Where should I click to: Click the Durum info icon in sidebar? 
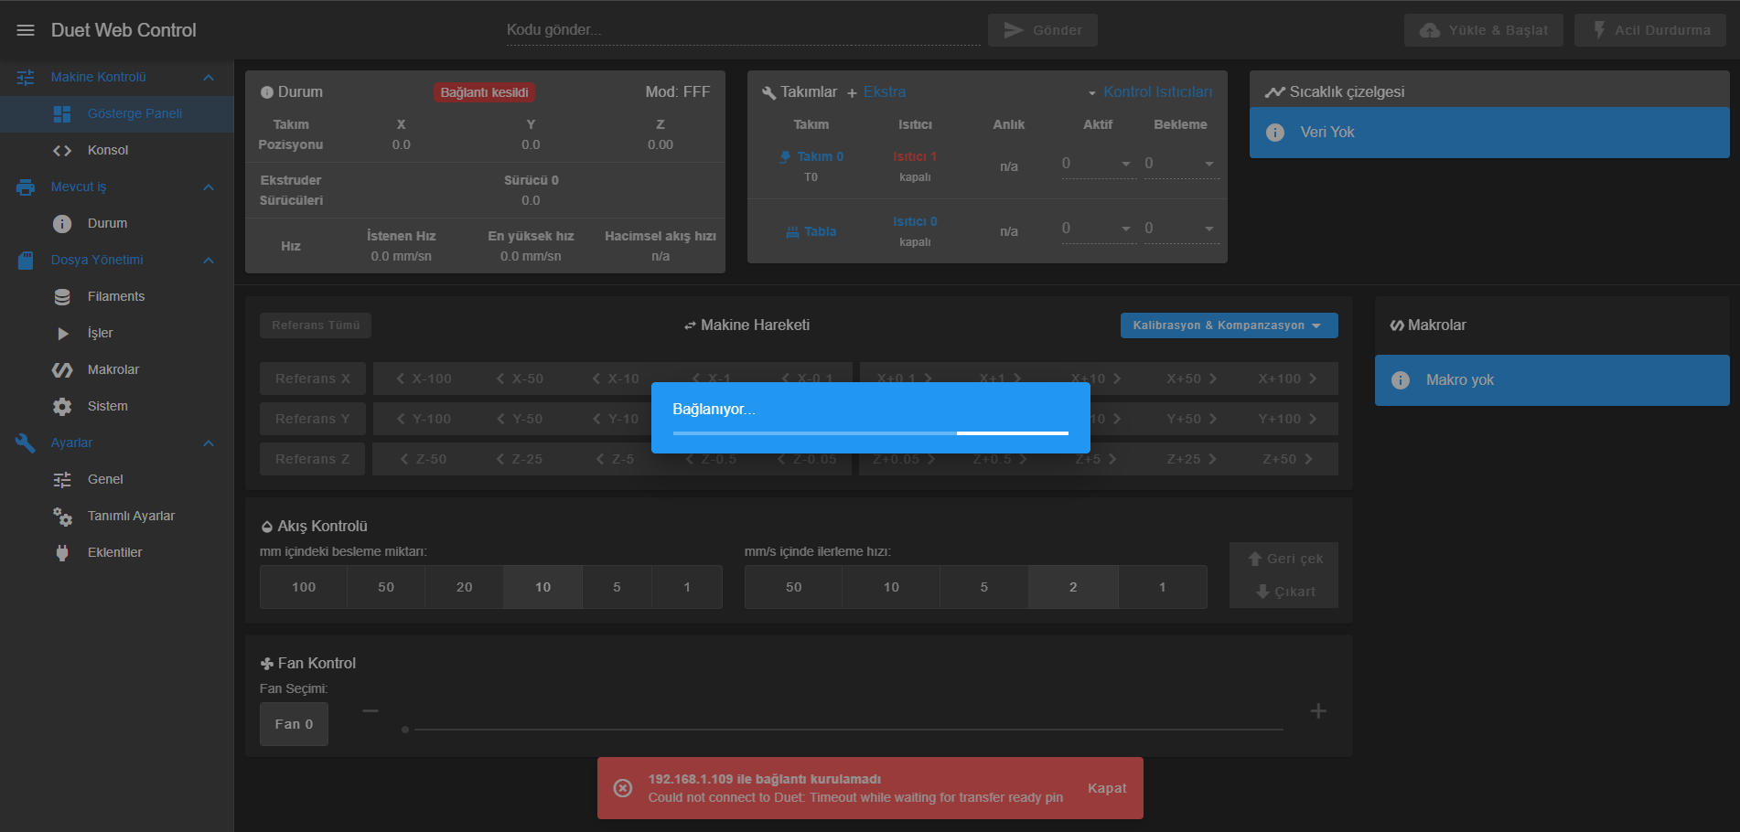pyautogui.click(x=62, y=224)
